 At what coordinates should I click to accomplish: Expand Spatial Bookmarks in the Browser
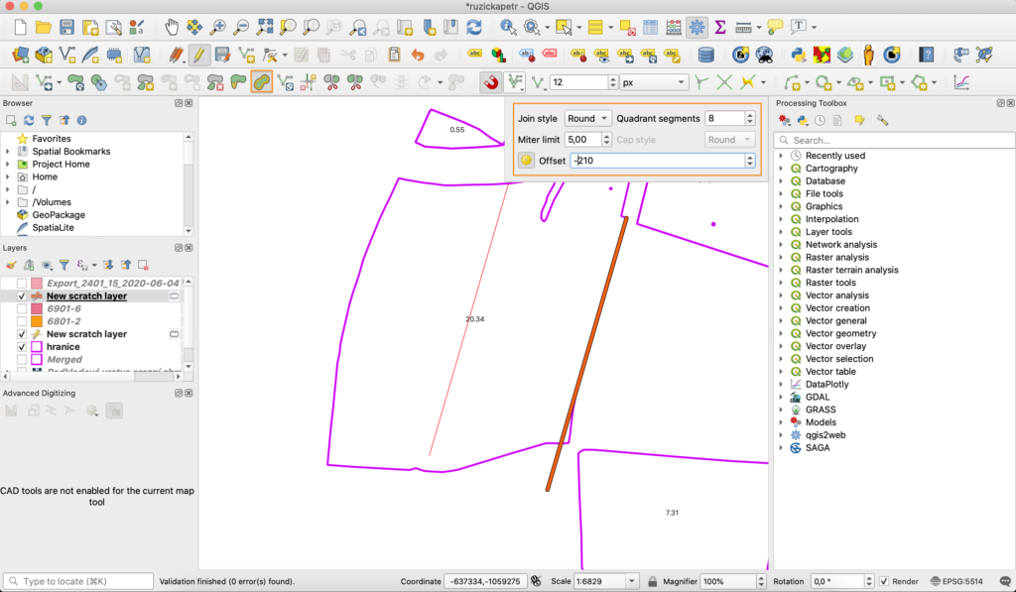(8, 152)
